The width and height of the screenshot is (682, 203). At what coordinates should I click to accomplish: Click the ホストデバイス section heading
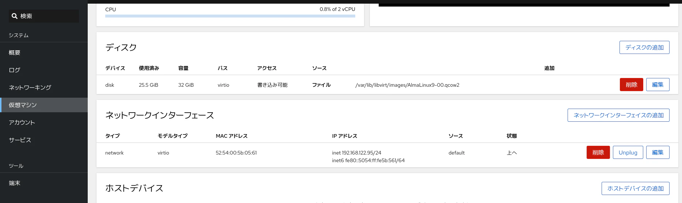tap(134, 188)
